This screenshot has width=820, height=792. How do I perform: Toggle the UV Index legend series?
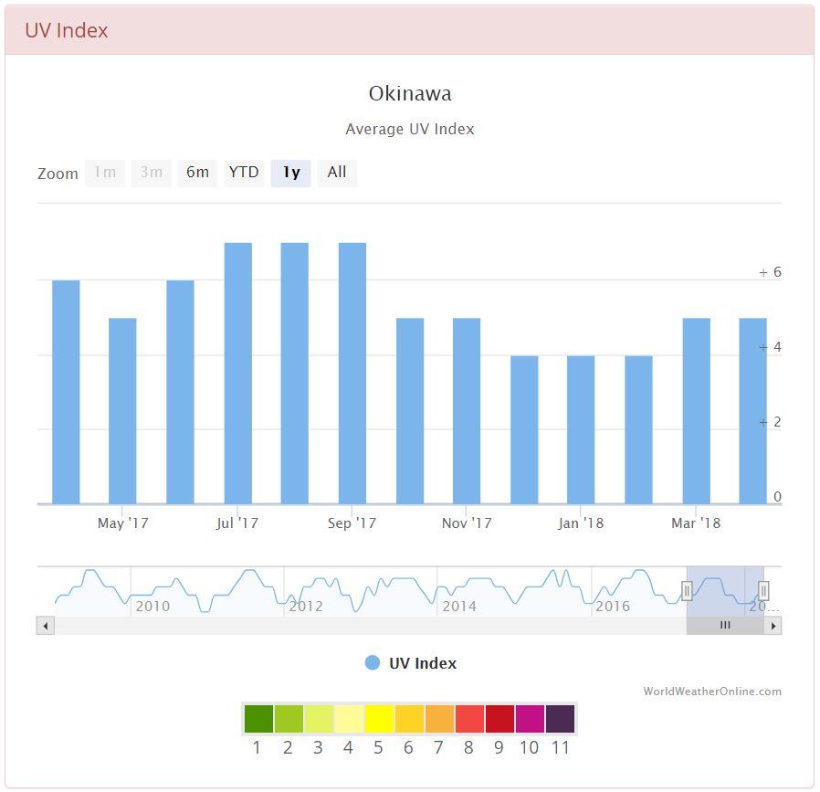point(411,663)
